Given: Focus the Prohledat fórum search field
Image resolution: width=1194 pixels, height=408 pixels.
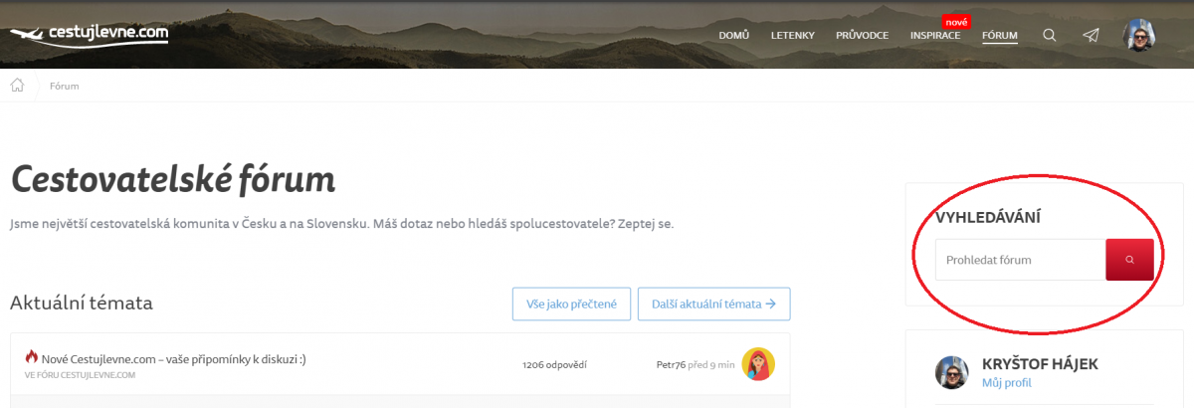Looking at the screenshot, I should click(x=1019, y=260).
